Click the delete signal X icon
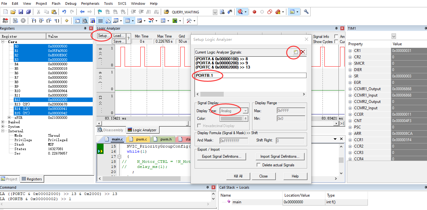427x210 pixels. click(302, 51)
